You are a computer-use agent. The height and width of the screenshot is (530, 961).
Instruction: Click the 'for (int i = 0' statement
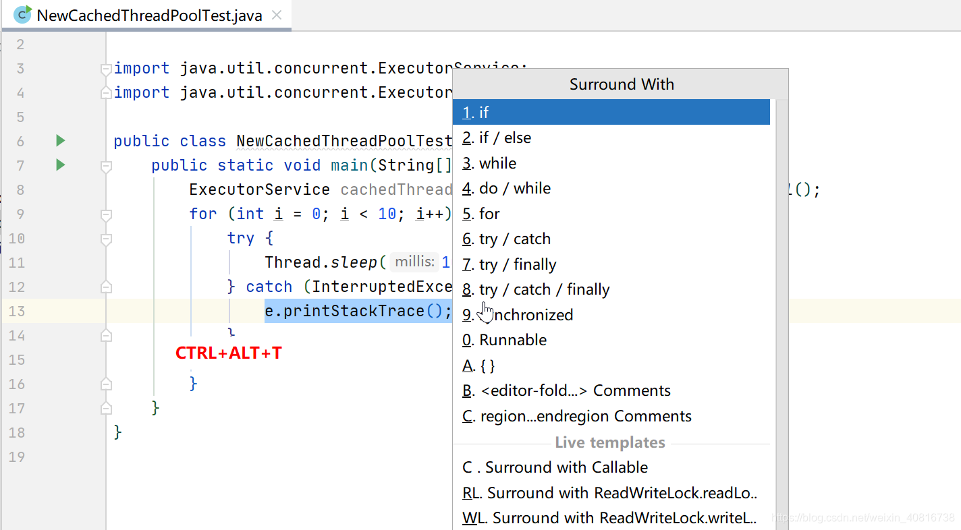(x=255, y=214)
